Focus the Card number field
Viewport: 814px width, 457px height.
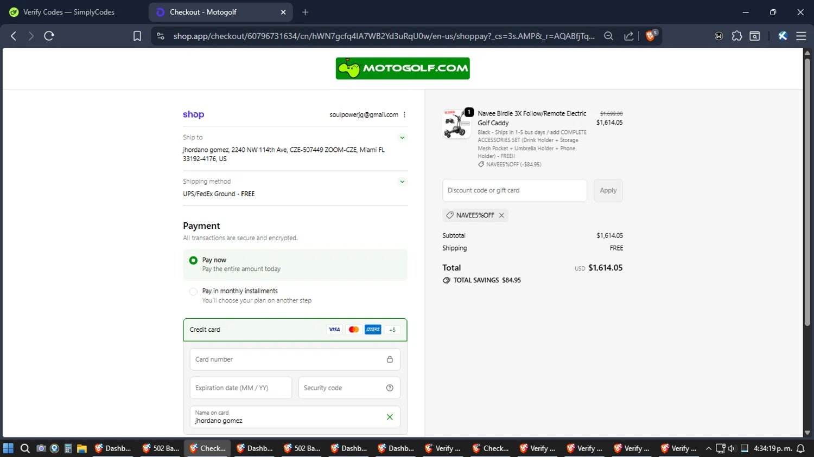coord(295,359)
